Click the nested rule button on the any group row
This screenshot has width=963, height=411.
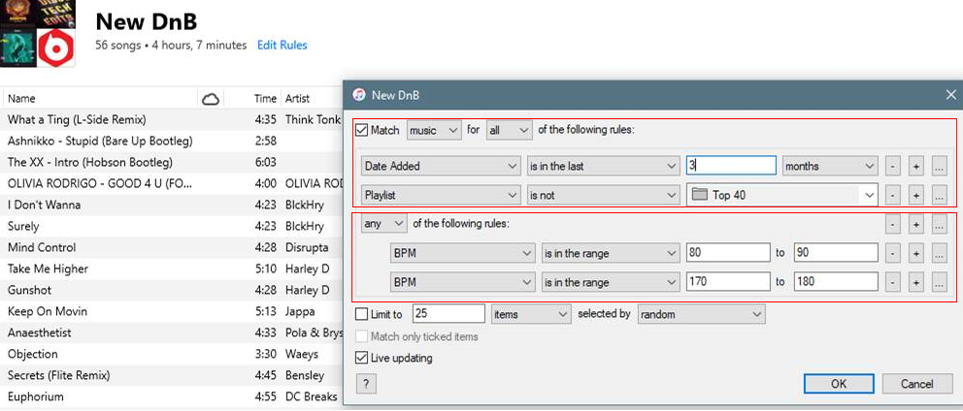938,224
